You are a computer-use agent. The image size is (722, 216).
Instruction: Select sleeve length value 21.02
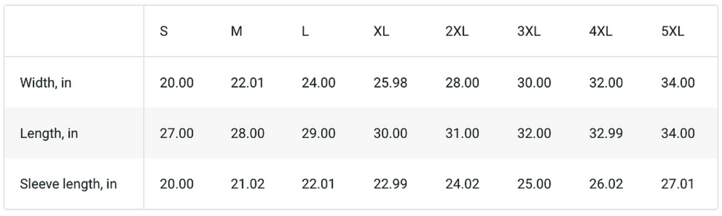247,184
